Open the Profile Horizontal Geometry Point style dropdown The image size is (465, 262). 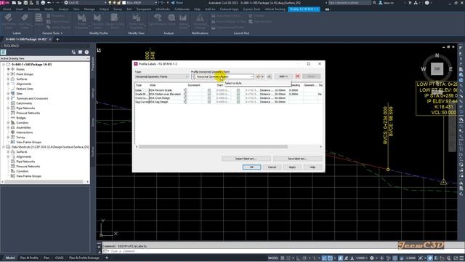pos(222,76)
